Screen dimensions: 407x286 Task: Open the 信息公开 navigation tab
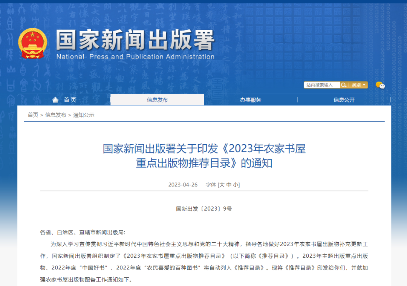pos(344,99)
